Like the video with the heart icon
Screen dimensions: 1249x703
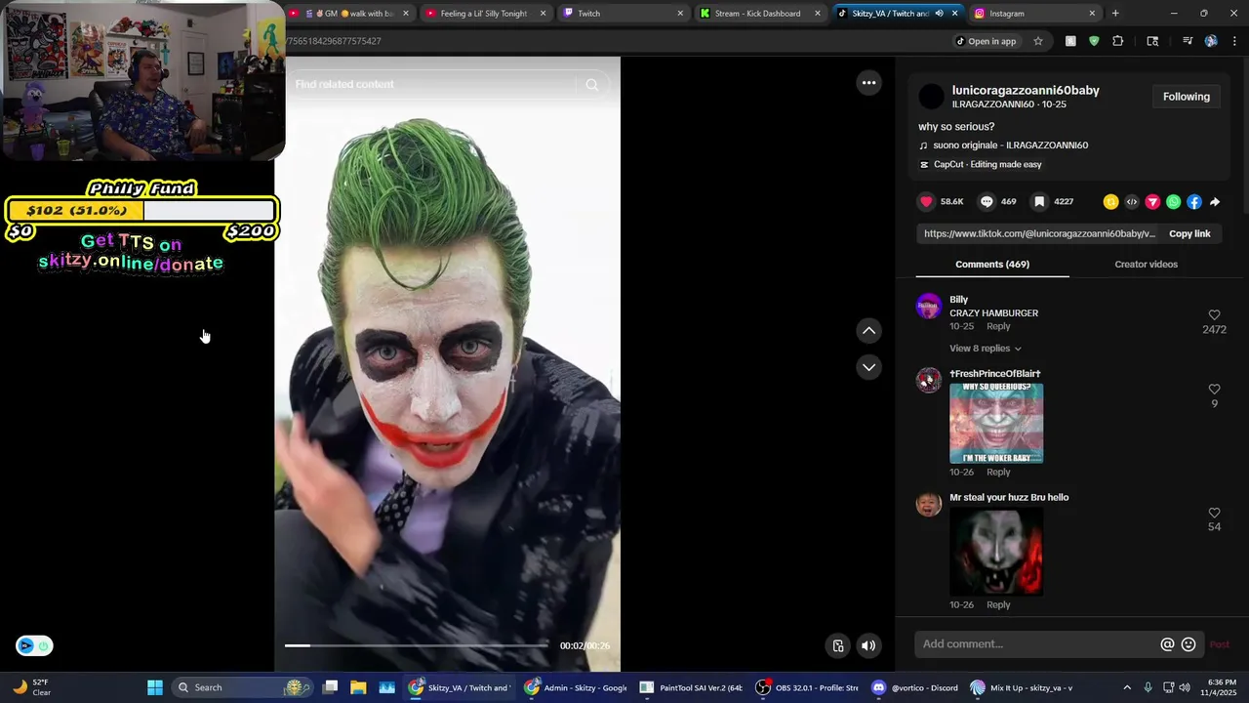point(926,201)
